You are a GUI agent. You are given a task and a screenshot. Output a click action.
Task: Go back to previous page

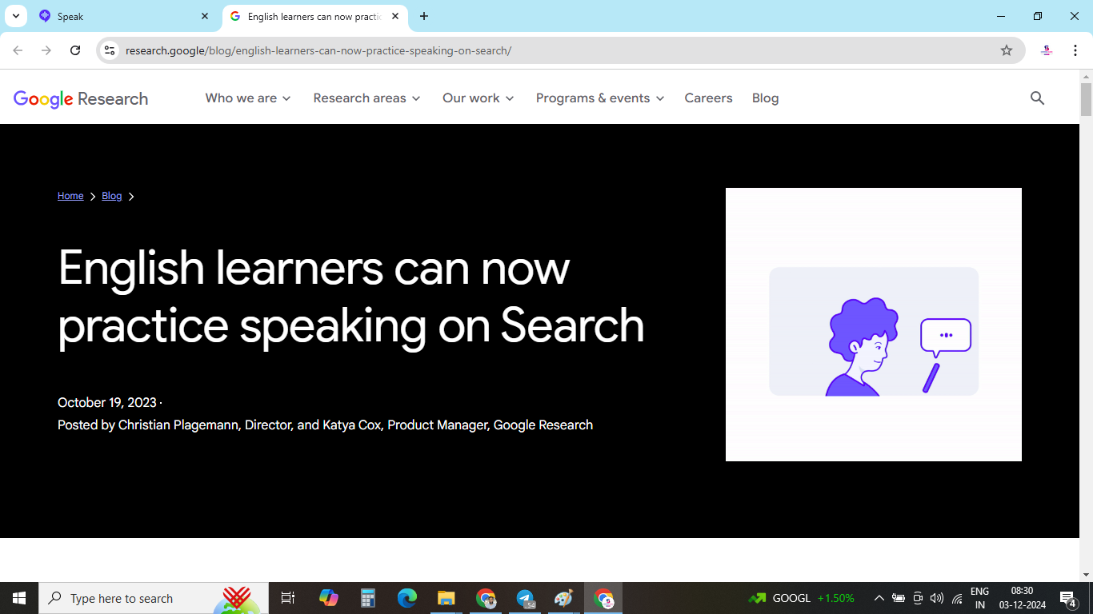[x=18, y=50]
